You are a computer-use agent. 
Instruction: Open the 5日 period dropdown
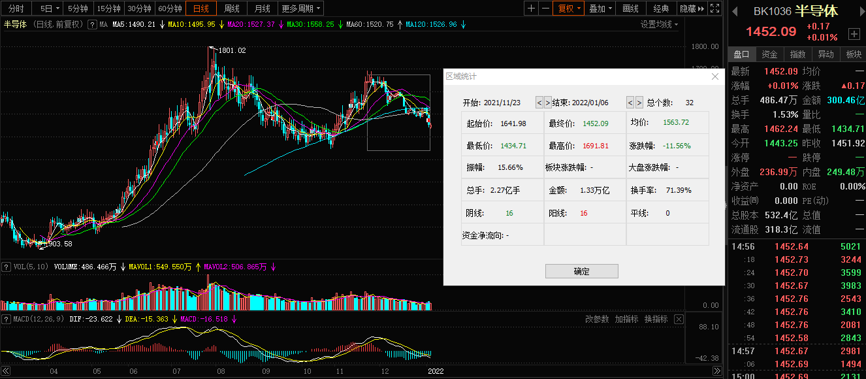pyautogui.click(x=51, y=8)
